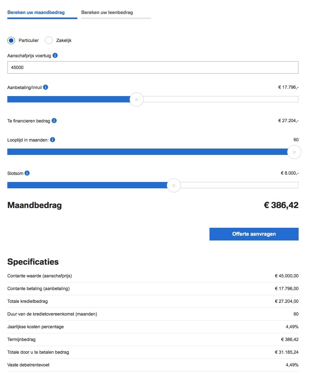The image size is (312, 376).
Task: Choose the Zakelijk radio option
Action: (49, 40)
